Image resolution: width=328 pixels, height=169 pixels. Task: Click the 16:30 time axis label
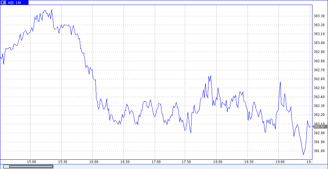click(125, 162)
